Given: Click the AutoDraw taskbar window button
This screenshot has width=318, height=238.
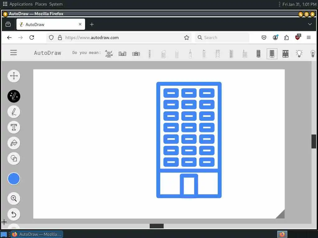Looking at the screenshot, I should [x=37, y=234].
